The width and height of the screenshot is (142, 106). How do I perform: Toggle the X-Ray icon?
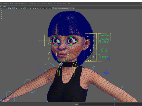point(33,8)
